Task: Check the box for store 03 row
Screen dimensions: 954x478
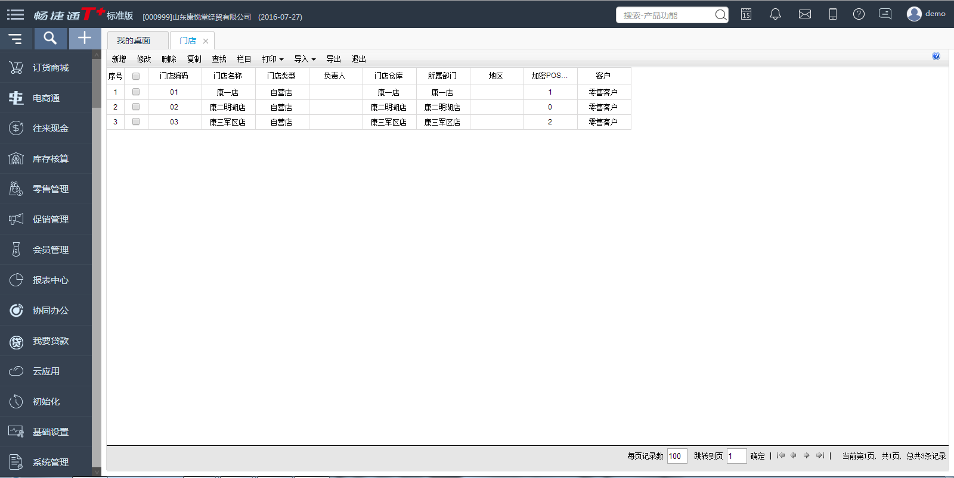Action: (x=136, y=122)
